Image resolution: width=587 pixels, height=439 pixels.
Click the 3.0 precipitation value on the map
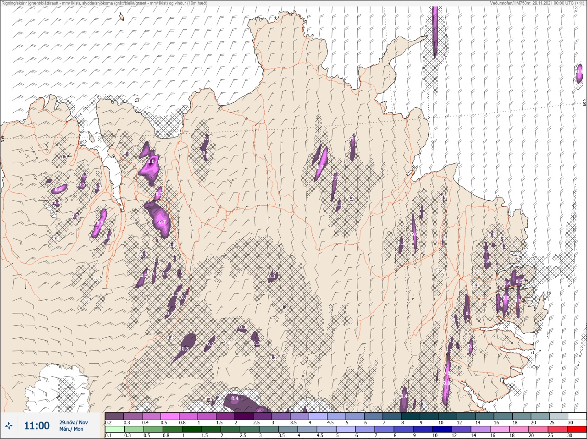[151, 161]
